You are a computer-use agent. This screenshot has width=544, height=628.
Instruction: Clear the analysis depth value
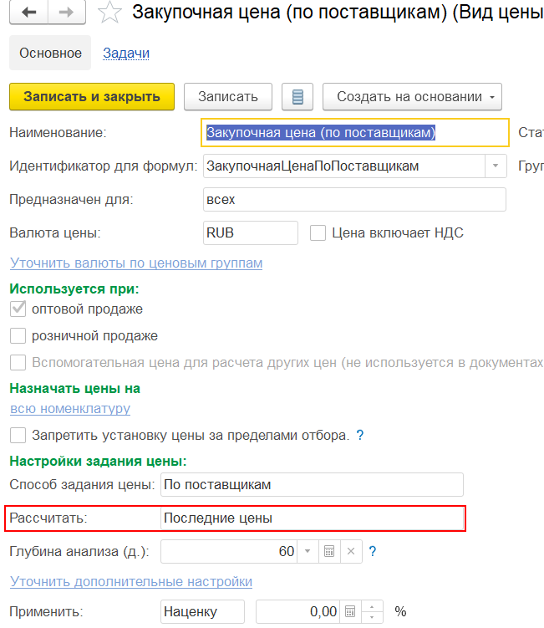[x=351, y=551]
